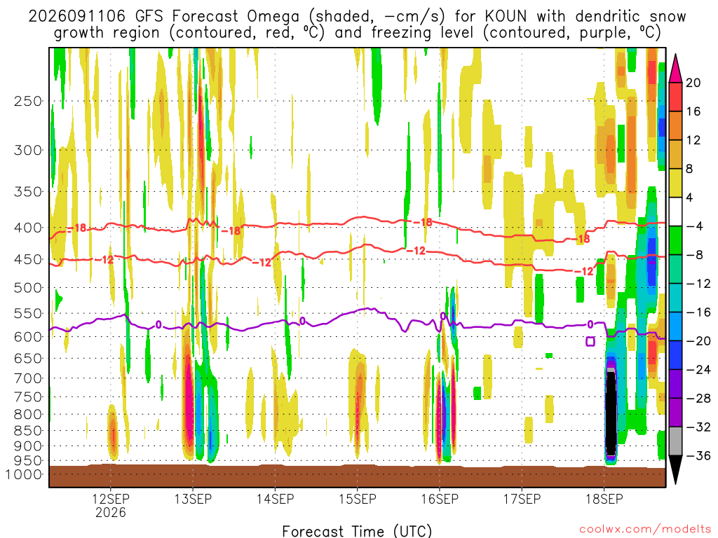Click the 13SEP time axis label
The image size is (718, 538).
tap(193, 499)
